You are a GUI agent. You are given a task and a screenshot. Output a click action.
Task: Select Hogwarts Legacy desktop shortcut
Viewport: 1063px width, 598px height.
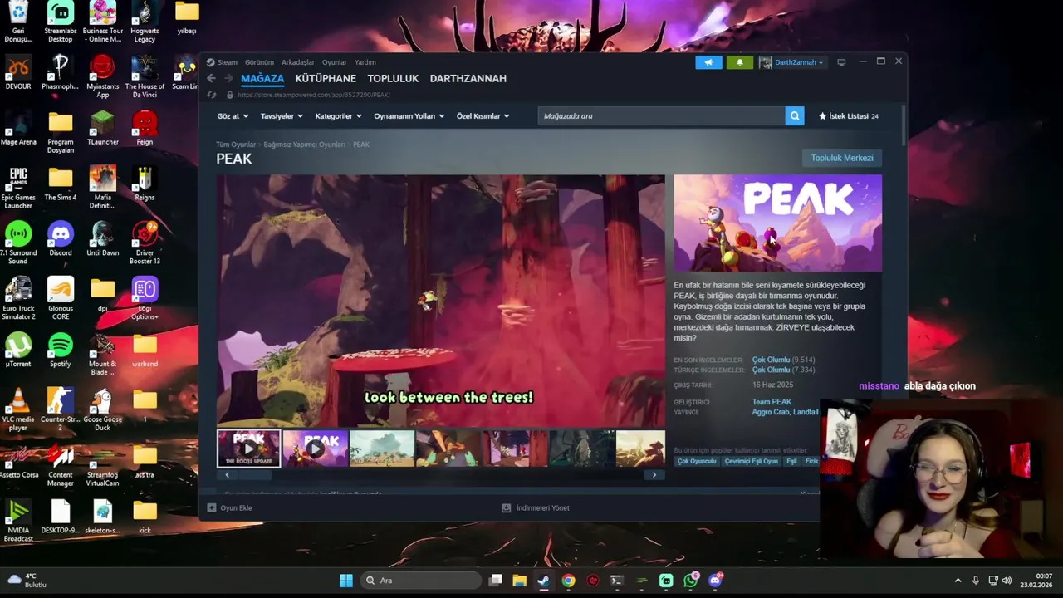point(145,22)
